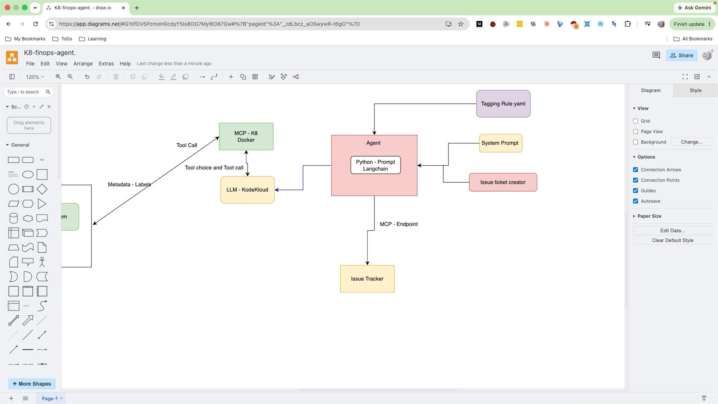Viewport: 718px width, 404px height.
Task: Select the cylinder shape in General
Action: tap(13, 218)
